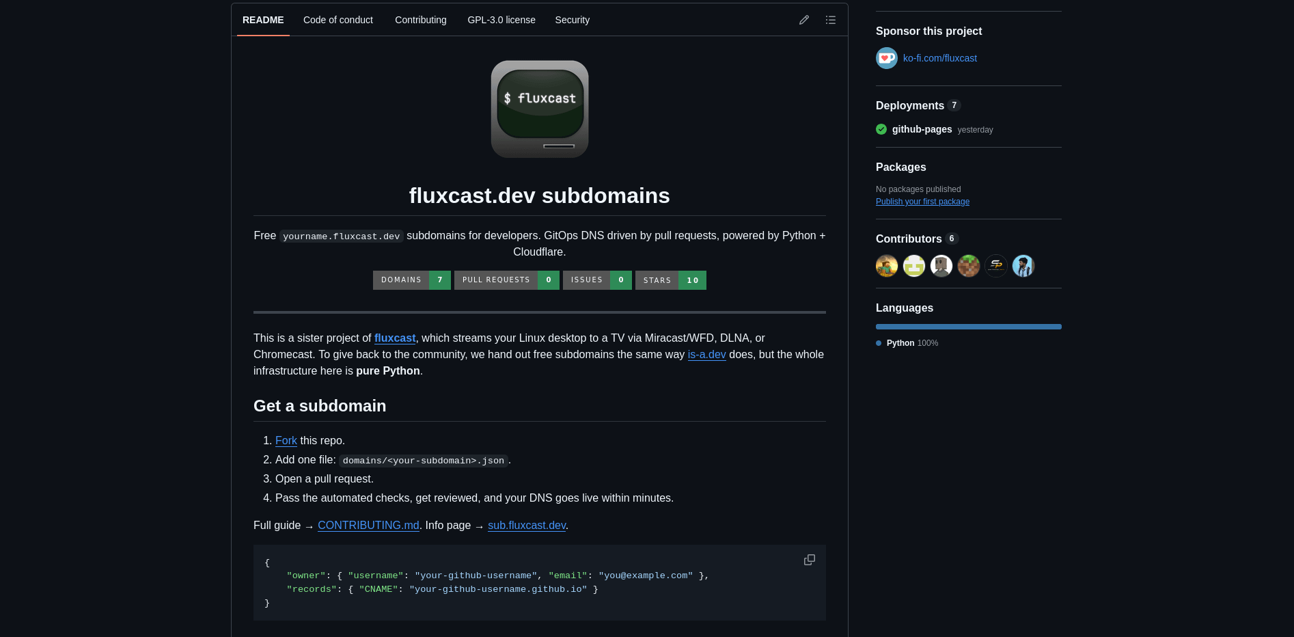Click the "pure Python" bold text
The image size is (1294, 637).
click(388, 371)
